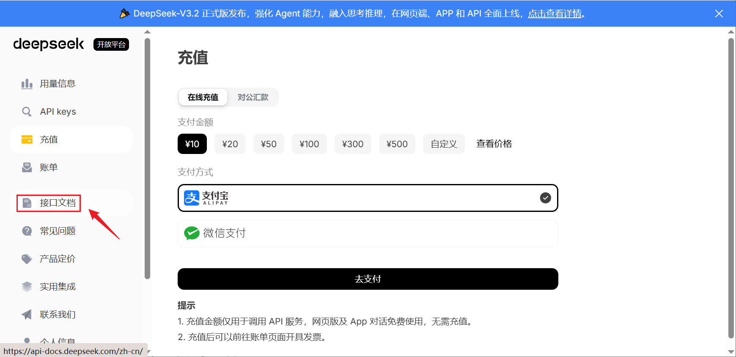The width and height of the screenshot is (736, 357).
Task: Select the 自定义 custom amount option
Action: coord(444,144)
